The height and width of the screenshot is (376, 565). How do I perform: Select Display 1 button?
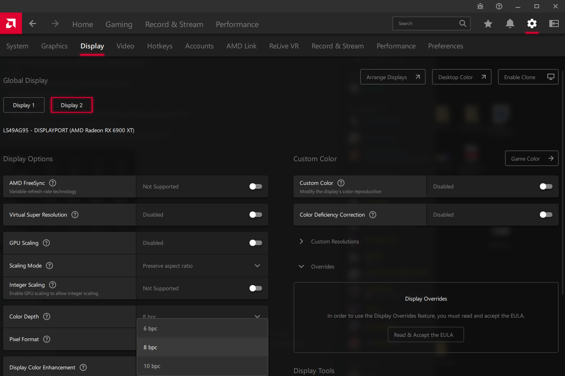pos(24,105)
